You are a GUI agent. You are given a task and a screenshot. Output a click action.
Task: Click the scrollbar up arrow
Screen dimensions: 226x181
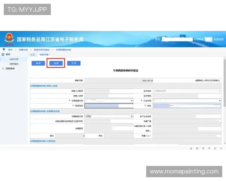pyautogui.click(x=224, y=58)
